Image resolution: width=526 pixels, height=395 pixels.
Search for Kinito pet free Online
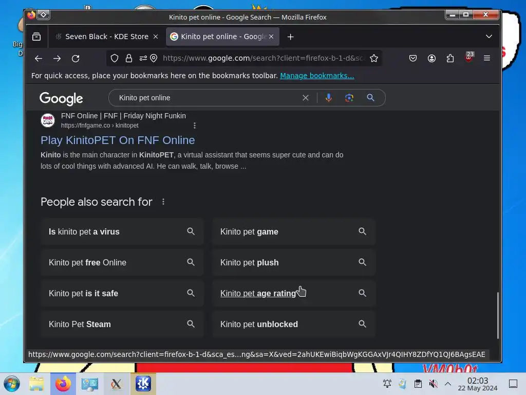pyautogui.click(x=122, y=262)
